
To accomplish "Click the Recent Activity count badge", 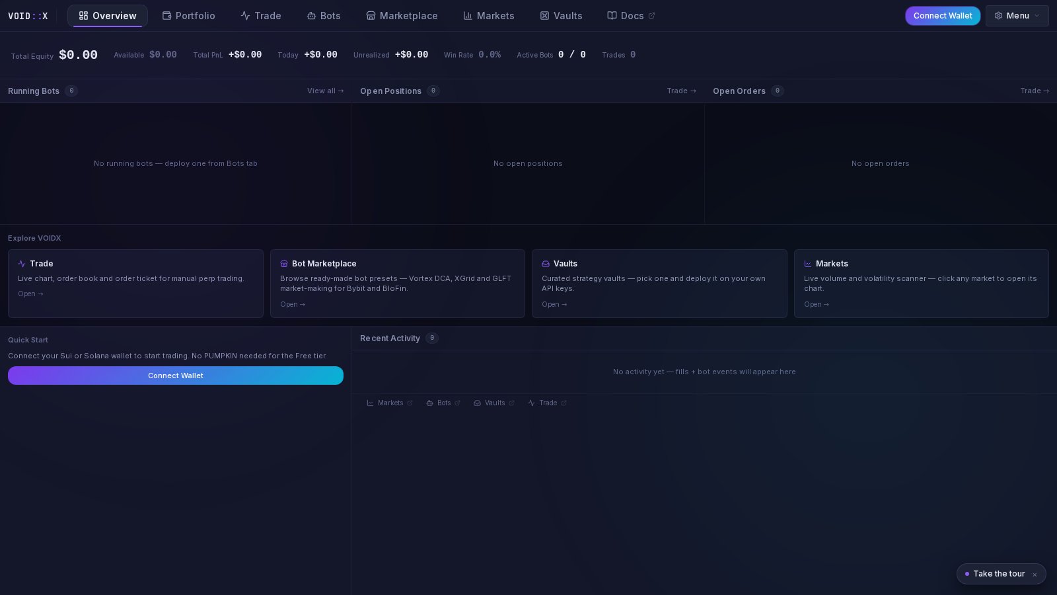I will pos(432,338).
